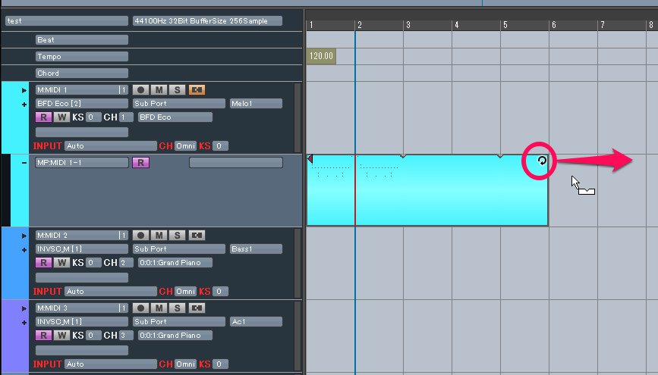The image size is (658, 375).
Task: Solo the M:MIDI 3 track
Action: (177, 308)
